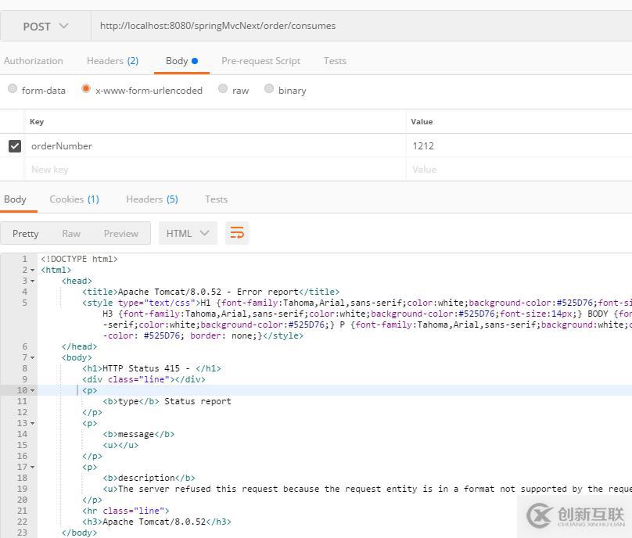Viewport: 632px width, 538px height.
Task: Select the request Body tab
Action: (181, 61)
